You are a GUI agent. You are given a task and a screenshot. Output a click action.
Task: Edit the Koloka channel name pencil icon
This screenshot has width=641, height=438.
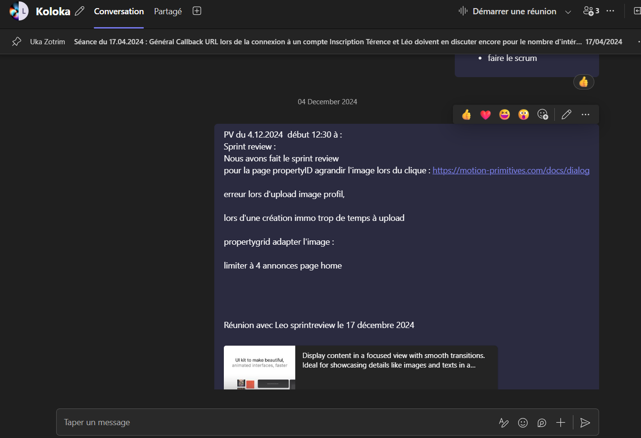pos(80,11)
